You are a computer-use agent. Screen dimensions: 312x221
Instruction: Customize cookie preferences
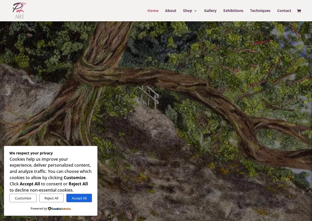pos(23,198)
